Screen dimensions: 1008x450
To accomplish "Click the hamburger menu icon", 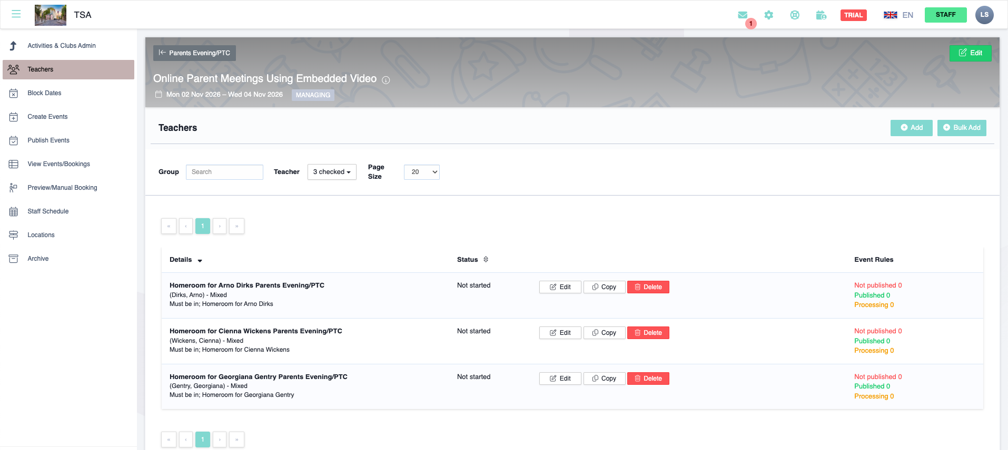I will coord(16,14).
